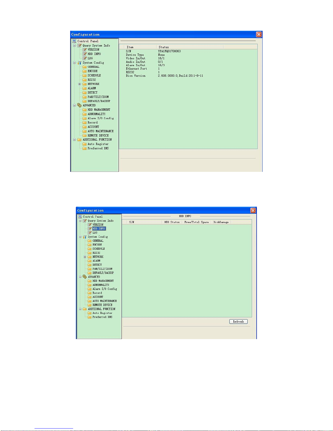Collapse System Config node in lower window
The height and width of the screenshot is (431, 333).
pos(80,237)
